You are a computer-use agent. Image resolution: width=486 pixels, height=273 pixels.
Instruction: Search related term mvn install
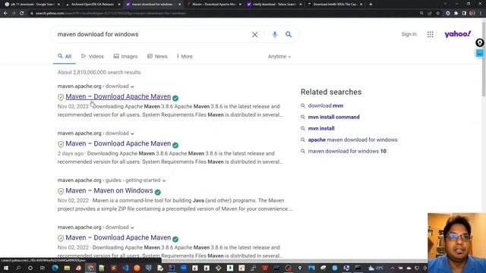(321, 128)
